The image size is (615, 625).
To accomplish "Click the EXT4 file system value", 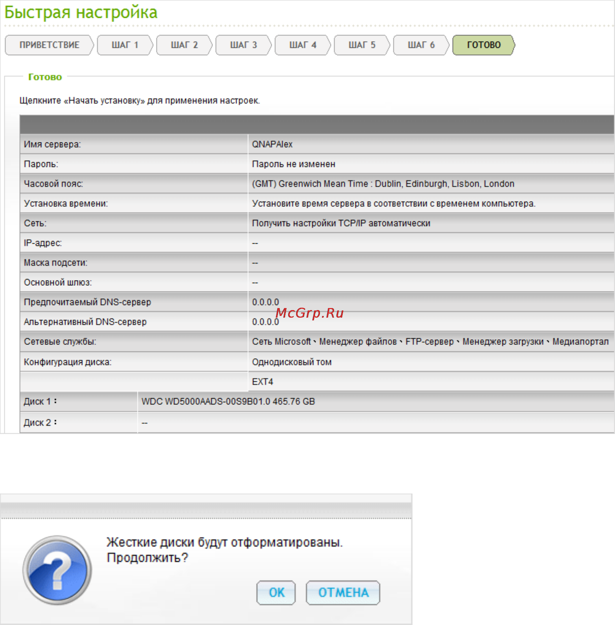I will coord(262,382).
